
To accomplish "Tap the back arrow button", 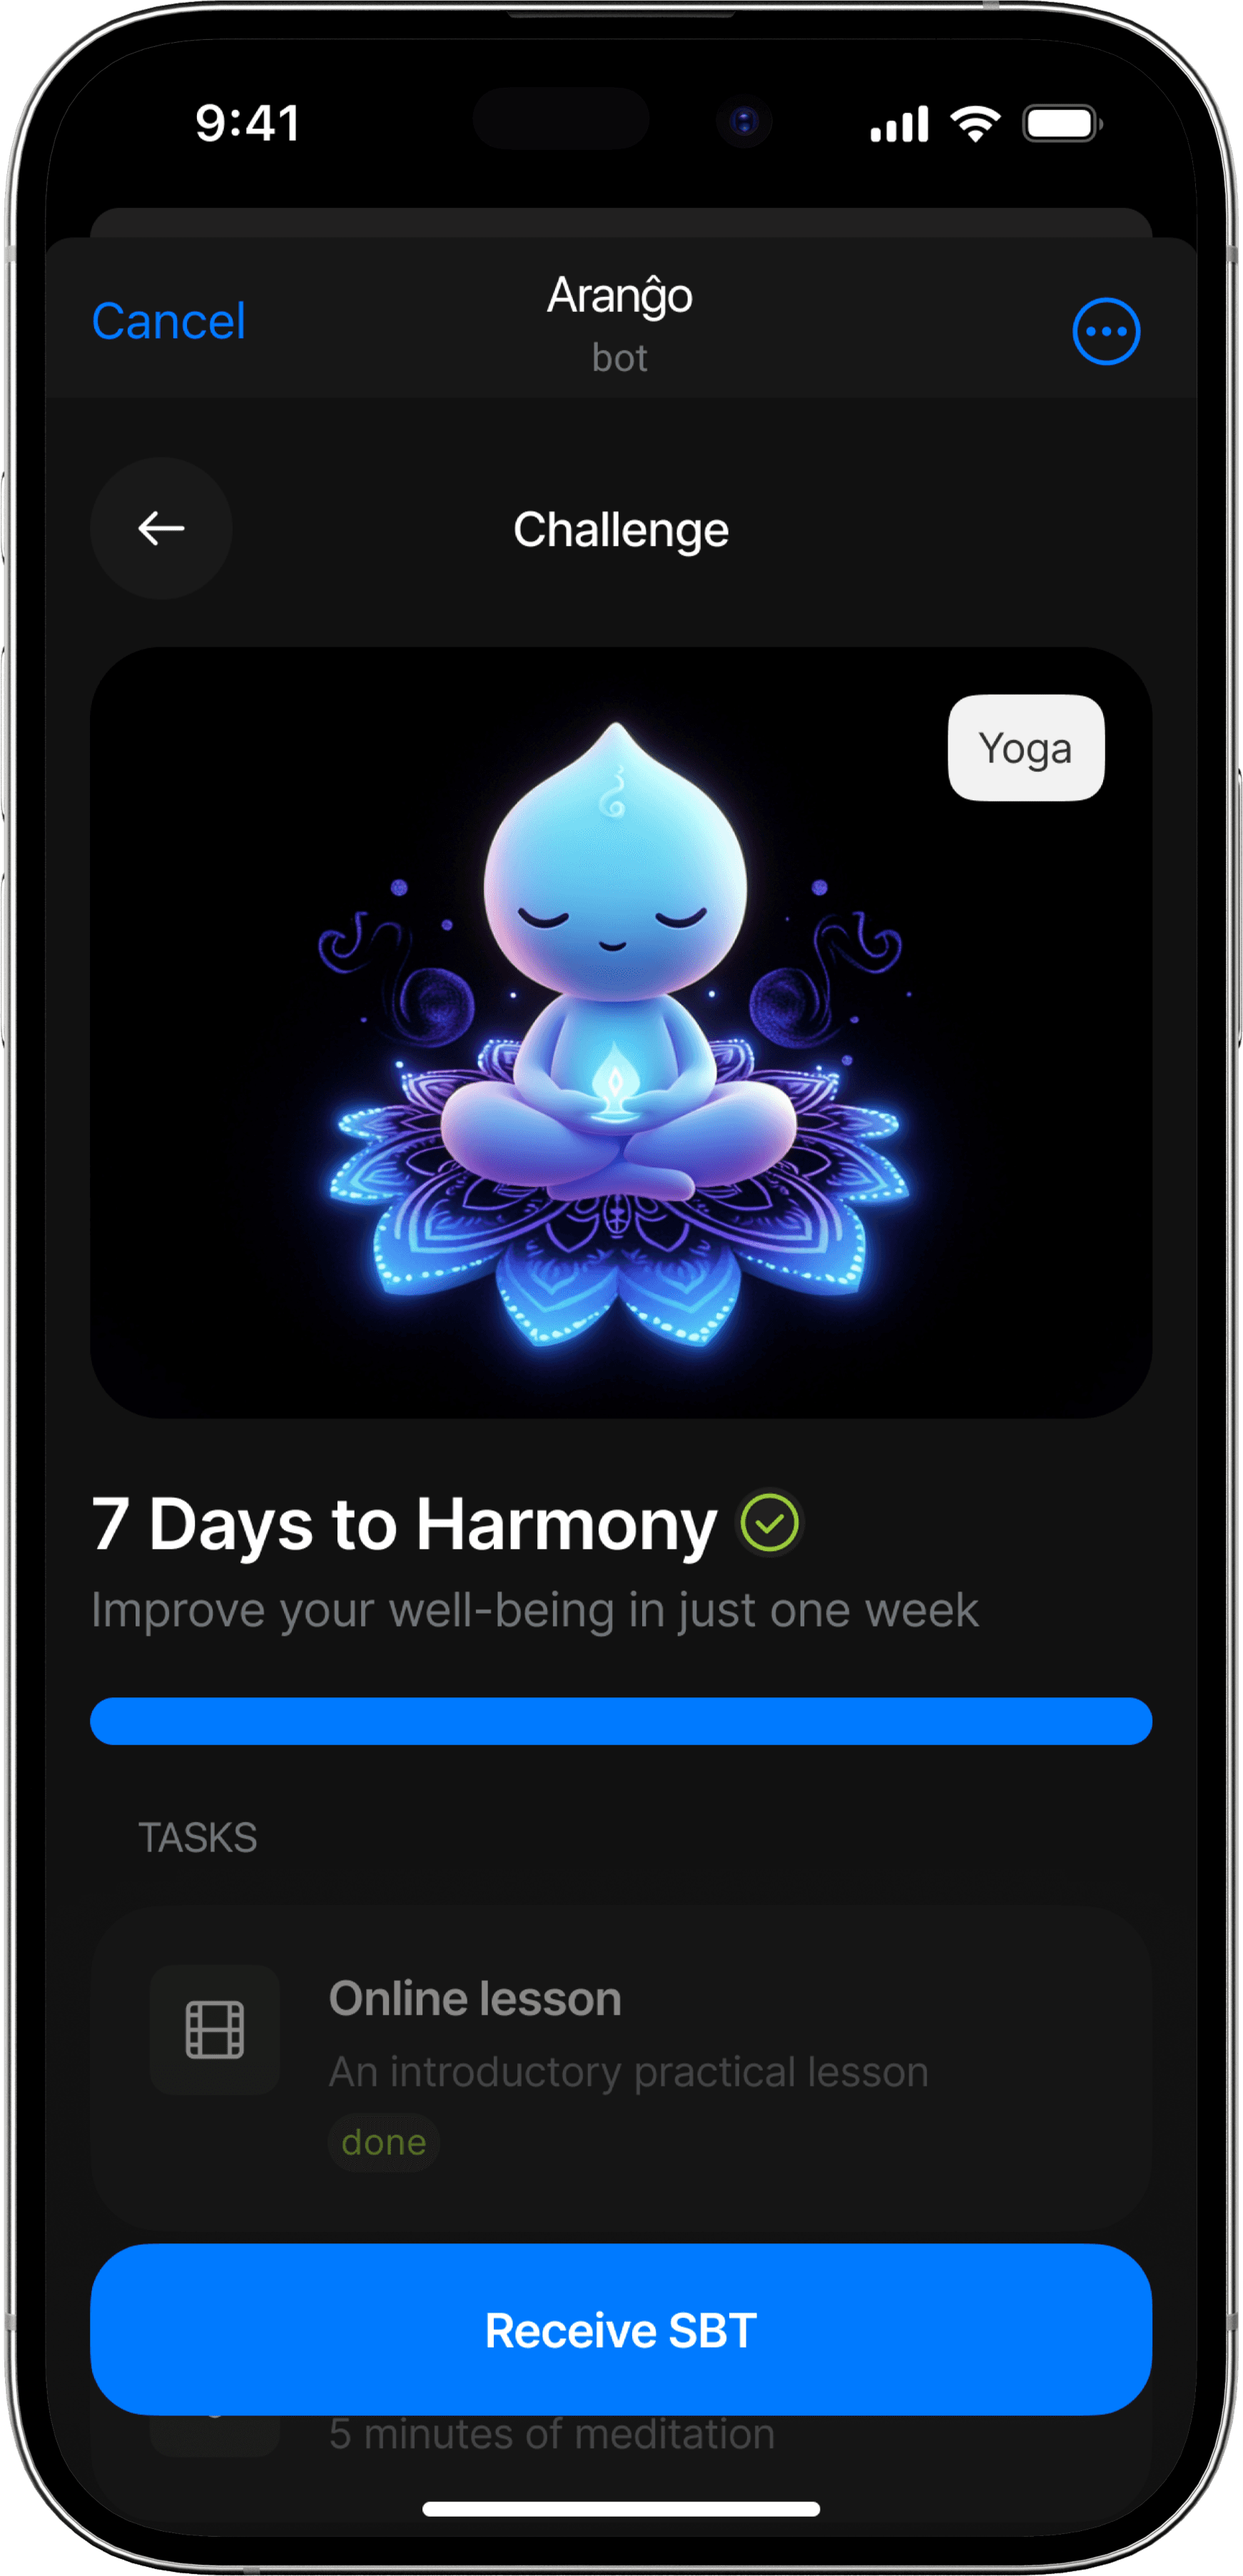I will coord(161,528).
